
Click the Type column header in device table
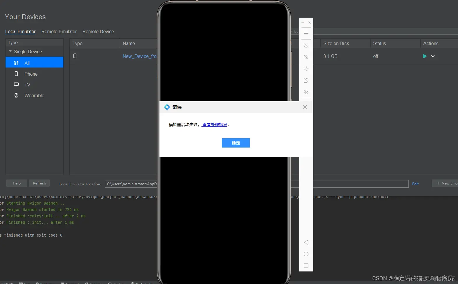[x=78, y=43]
